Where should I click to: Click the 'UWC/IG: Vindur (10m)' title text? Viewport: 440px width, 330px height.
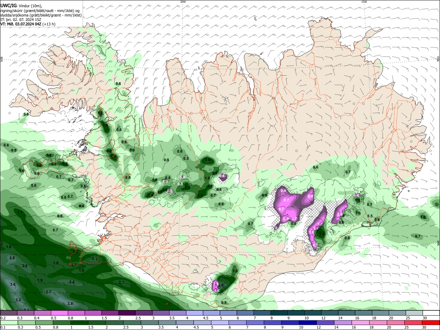[x=21, y=6]
